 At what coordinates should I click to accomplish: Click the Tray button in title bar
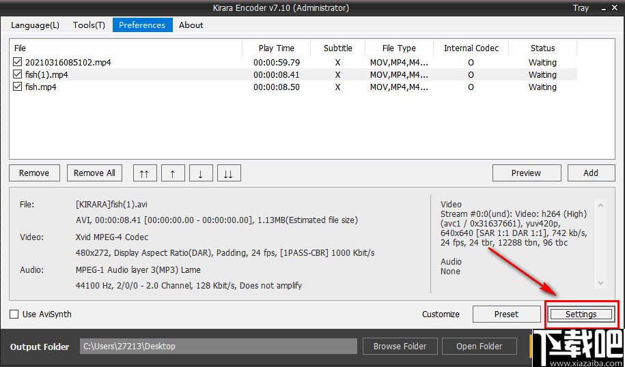click(581, 8)
